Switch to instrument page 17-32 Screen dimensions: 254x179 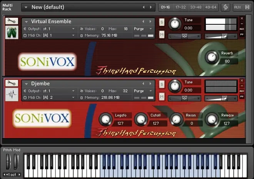pyautogui.click(x=180, y=7)
